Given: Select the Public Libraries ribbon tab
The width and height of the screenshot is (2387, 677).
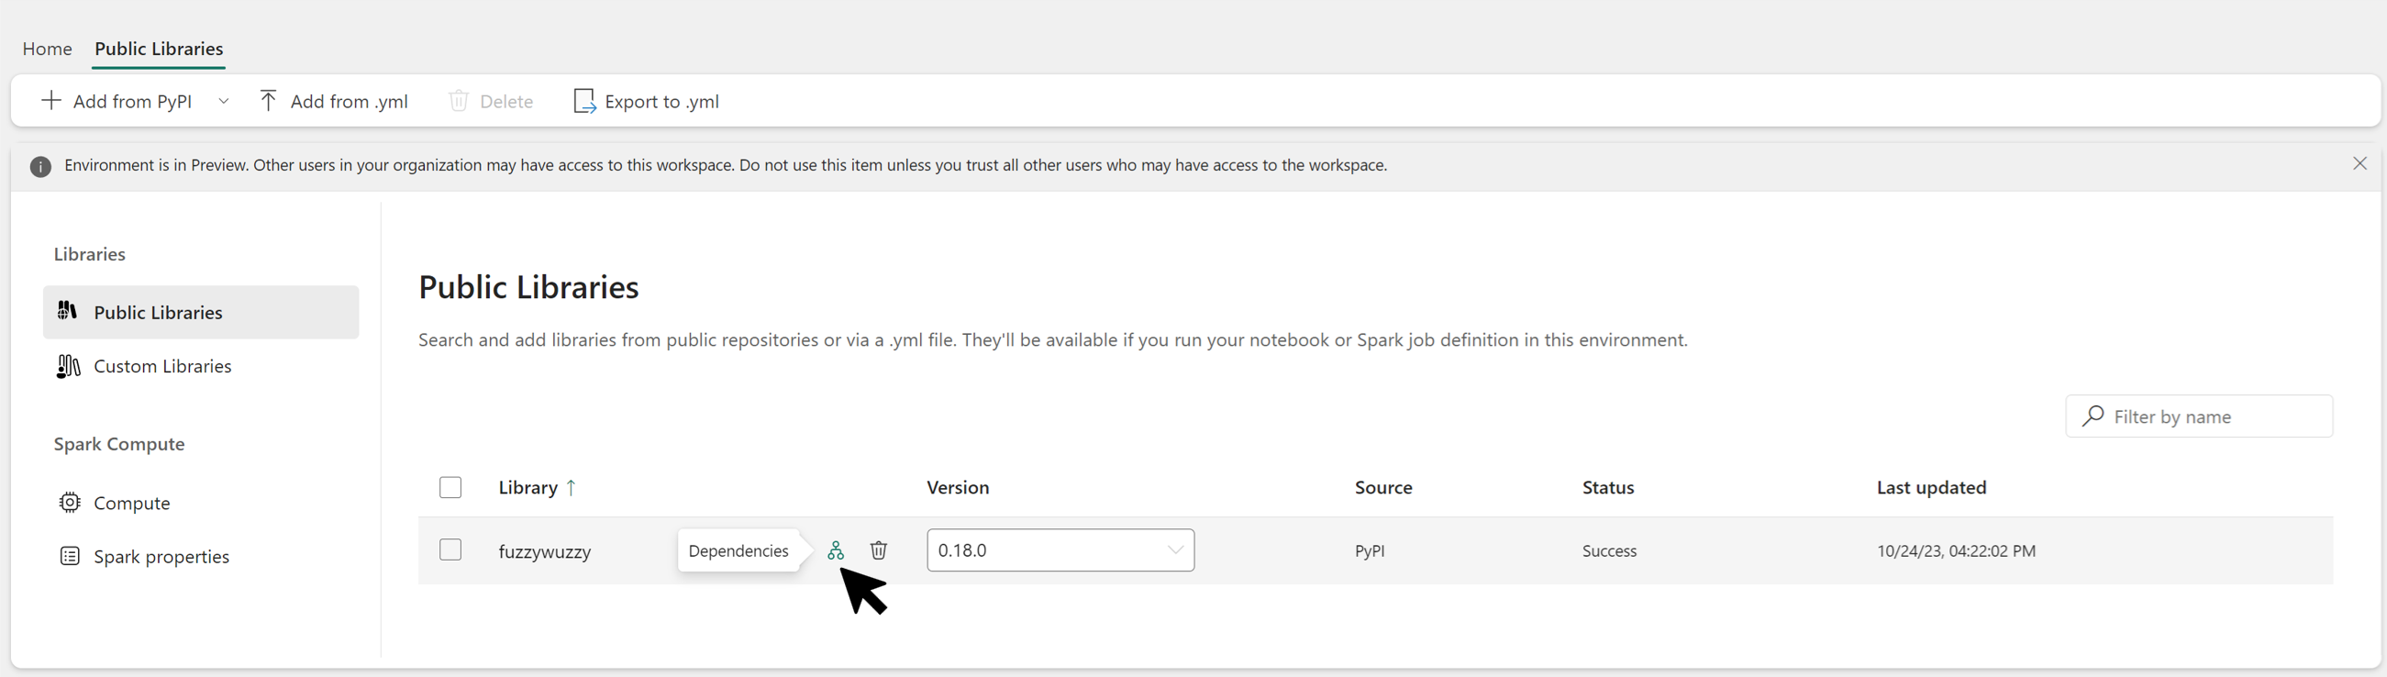Looking at the screenshot, I should tap(159, 48).
